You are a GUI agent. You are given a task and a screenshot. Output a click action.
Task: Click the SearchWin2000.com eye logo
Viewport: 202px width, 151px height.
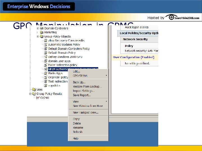[171, 17]
